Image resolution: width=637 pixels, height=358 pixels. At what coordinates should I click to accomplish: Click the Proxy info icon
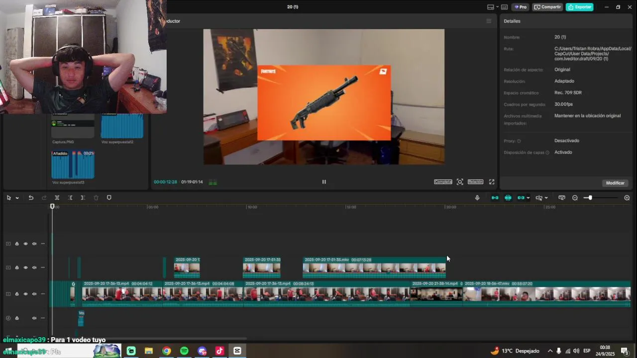coord(519,141)
